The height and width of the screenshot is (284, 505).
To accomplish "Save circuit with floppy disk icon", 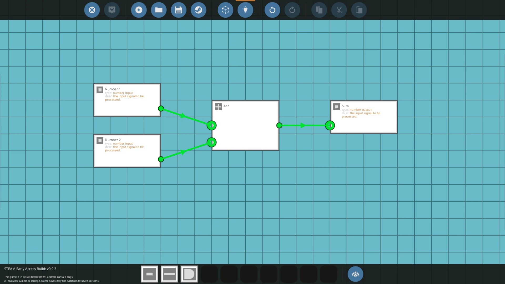I will click(179, 10).
